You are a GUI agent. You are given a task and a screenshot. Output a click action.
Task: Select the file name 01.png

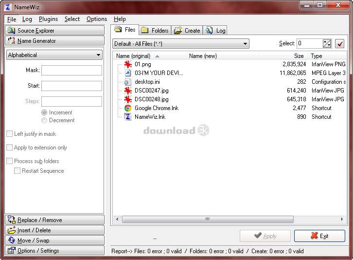pos(143,64)
